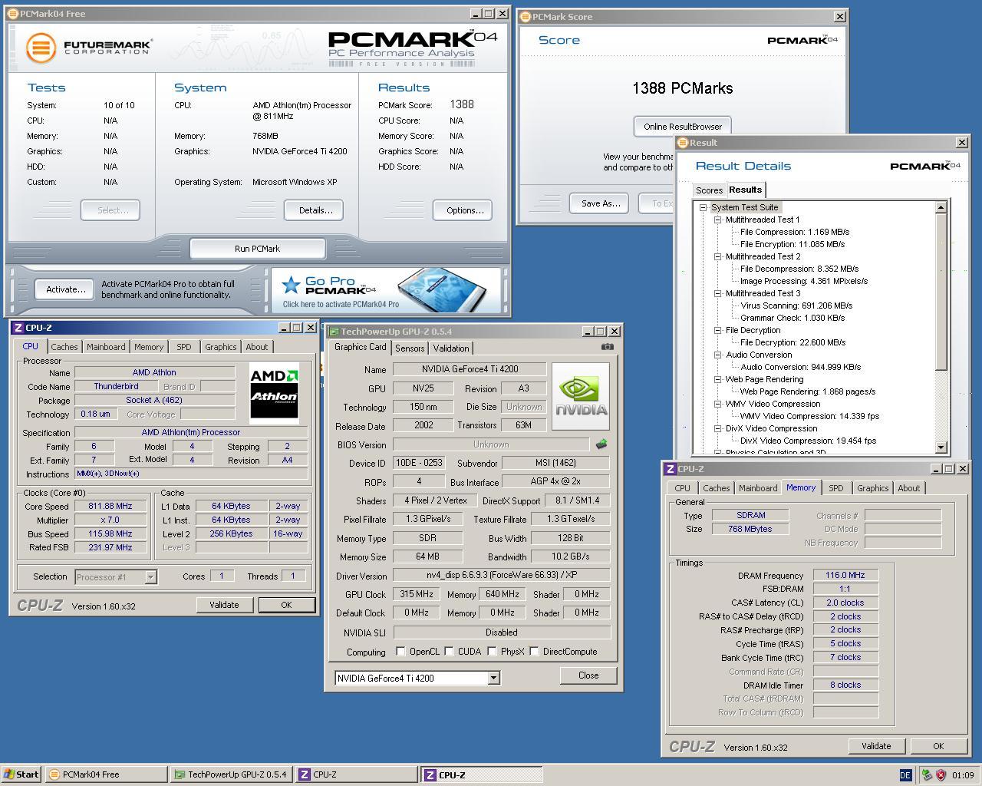
Task: Open the Validation tab in GPU-Z
Action: (x=451, y=348)
